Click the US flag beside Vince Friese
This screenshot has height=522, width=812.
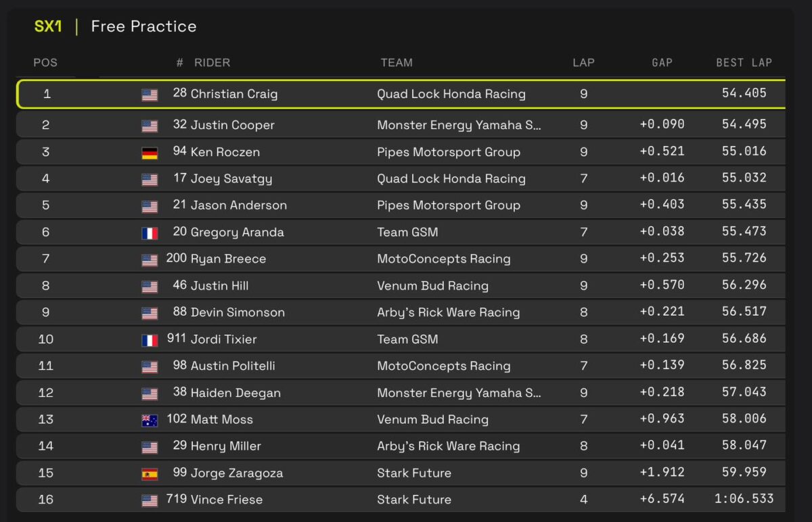150,501
